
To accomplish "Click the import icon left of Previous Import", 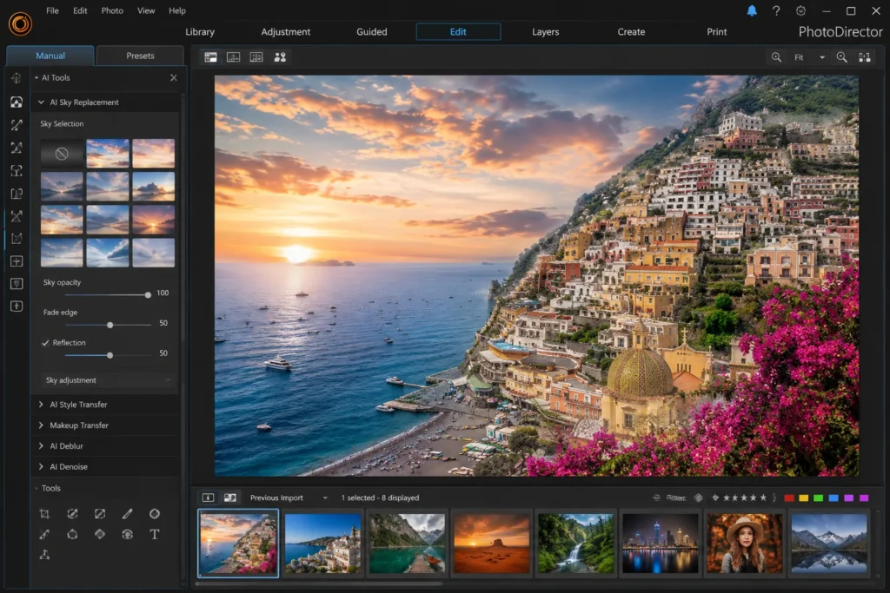I will pos(209,497).
